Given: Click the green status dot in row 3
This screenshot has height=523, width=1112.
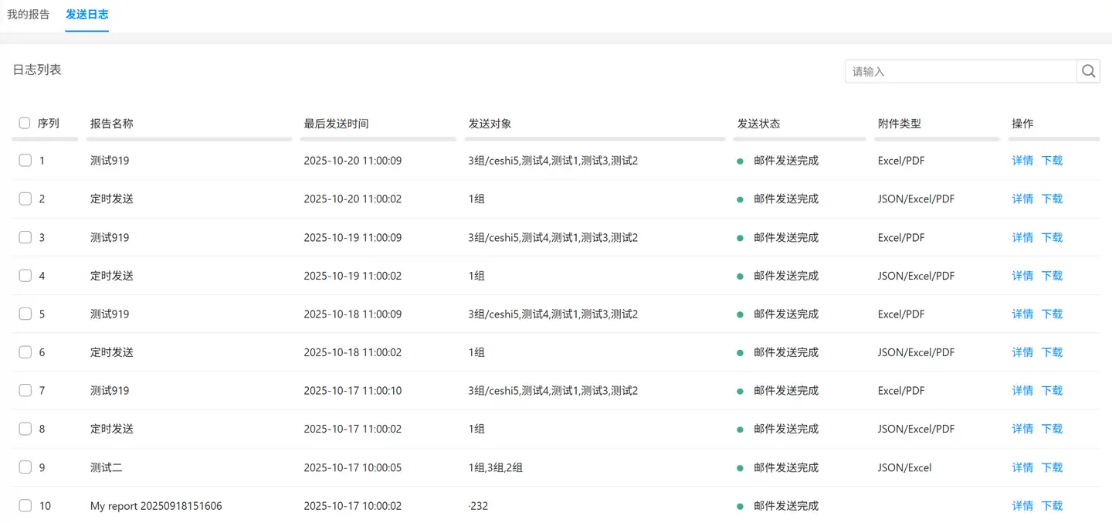Looking at the screenshot, I should (740, 238).
